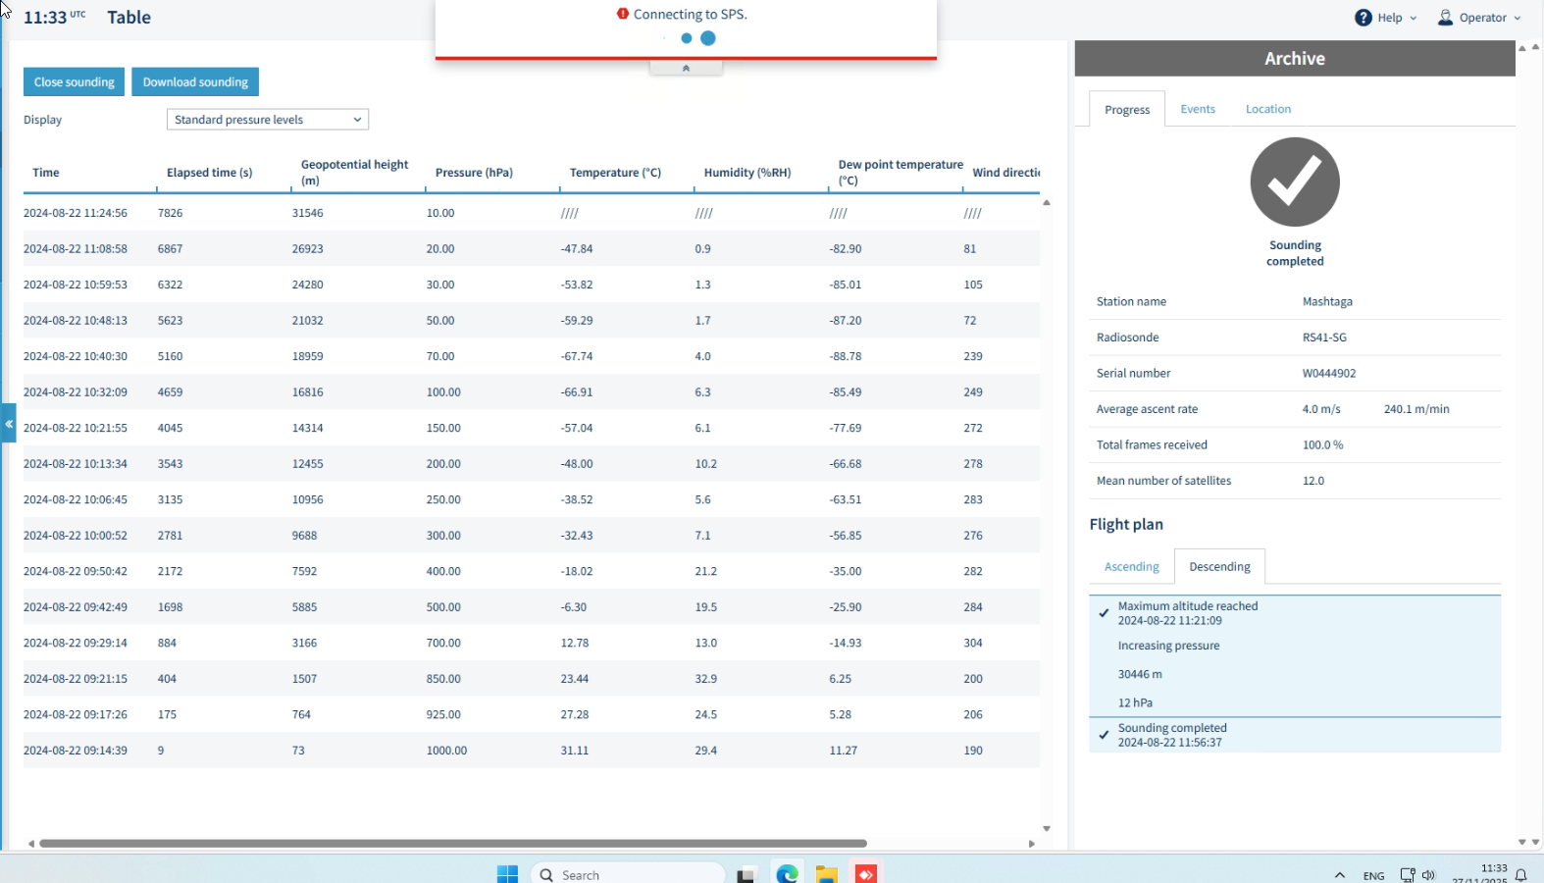Click the table's scroll up arrow
This screenshot has height=883, width=1544.
point(1047,202)
